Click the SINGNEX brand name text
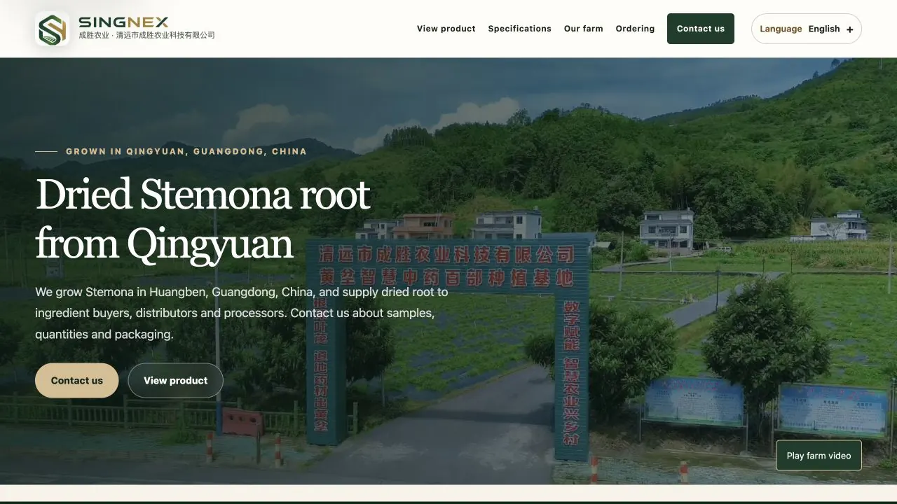Image resolution: width=897 pixels, height=504 pixels. 123,22
